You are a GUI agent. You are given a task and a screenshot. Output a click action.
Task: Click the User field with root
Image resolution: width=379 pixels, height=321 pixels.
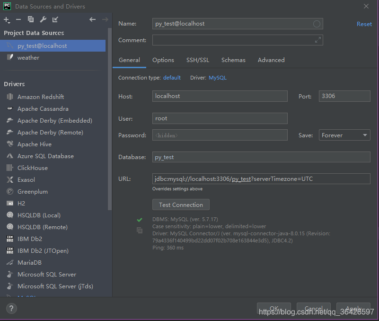[x=220, y=118]
